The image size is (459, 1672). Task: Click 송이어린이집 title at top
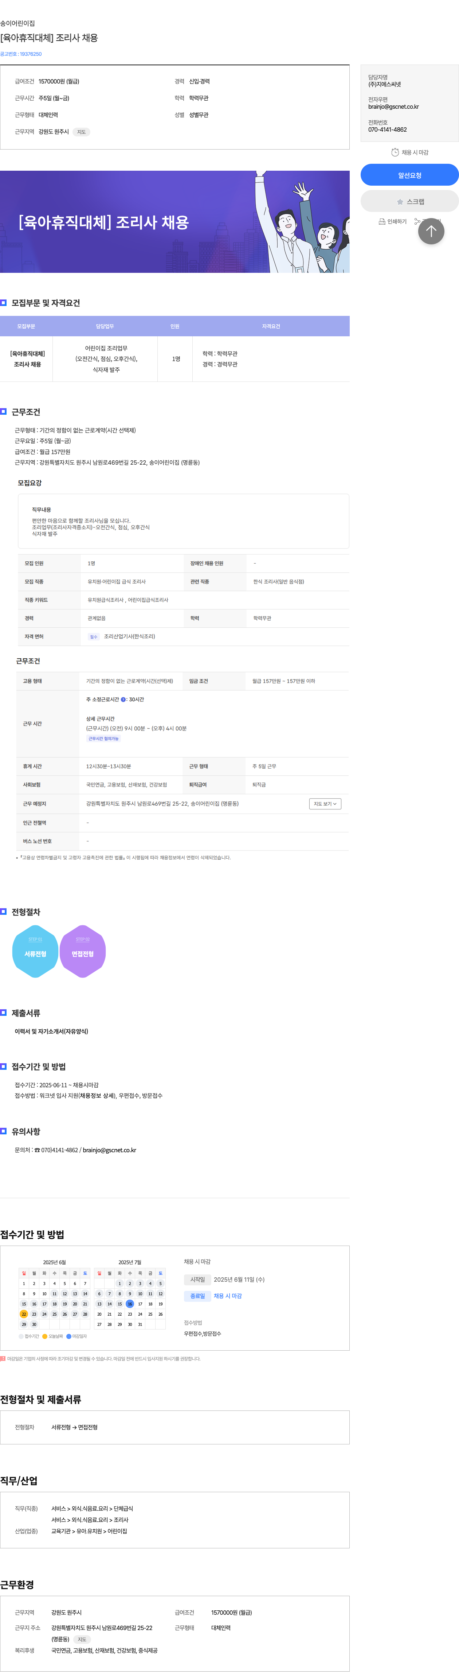[17, 23]
